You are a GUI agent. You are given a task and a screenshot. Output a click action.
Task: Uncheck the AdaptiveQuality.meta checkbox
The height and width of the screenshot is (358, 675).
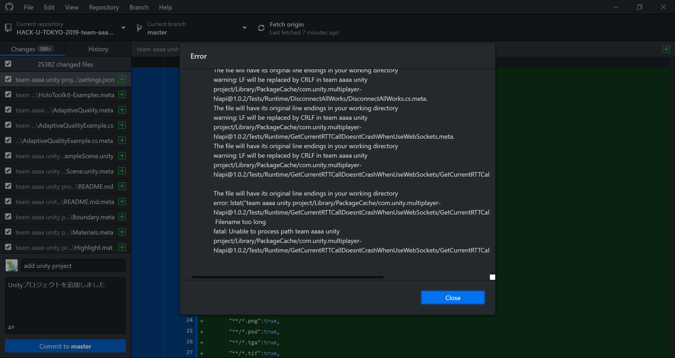click(8, 110)
